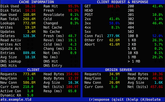Select origin Body Bytes value 46.9G

(158, 78)
